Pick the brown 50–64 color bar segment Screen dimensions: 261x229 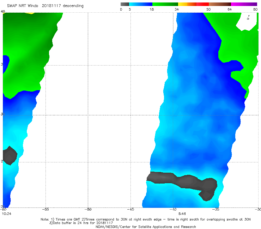point(220,4)
